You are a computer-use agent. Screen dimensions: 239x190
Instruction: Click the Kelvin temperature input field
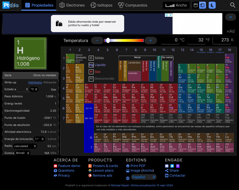coord(222,40)
